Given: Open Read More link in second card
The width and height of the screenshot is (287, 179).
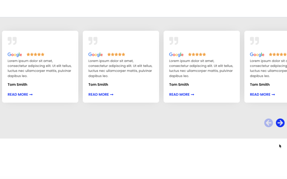Looking at the screenshot, I should pos(101,95).
